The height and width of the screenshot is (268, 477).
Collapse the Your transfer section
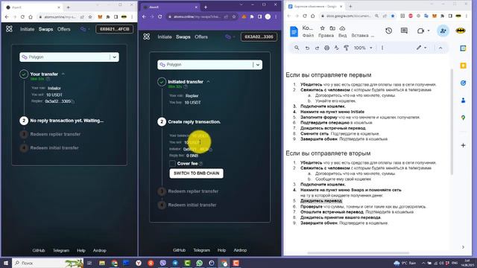[63, 74]
